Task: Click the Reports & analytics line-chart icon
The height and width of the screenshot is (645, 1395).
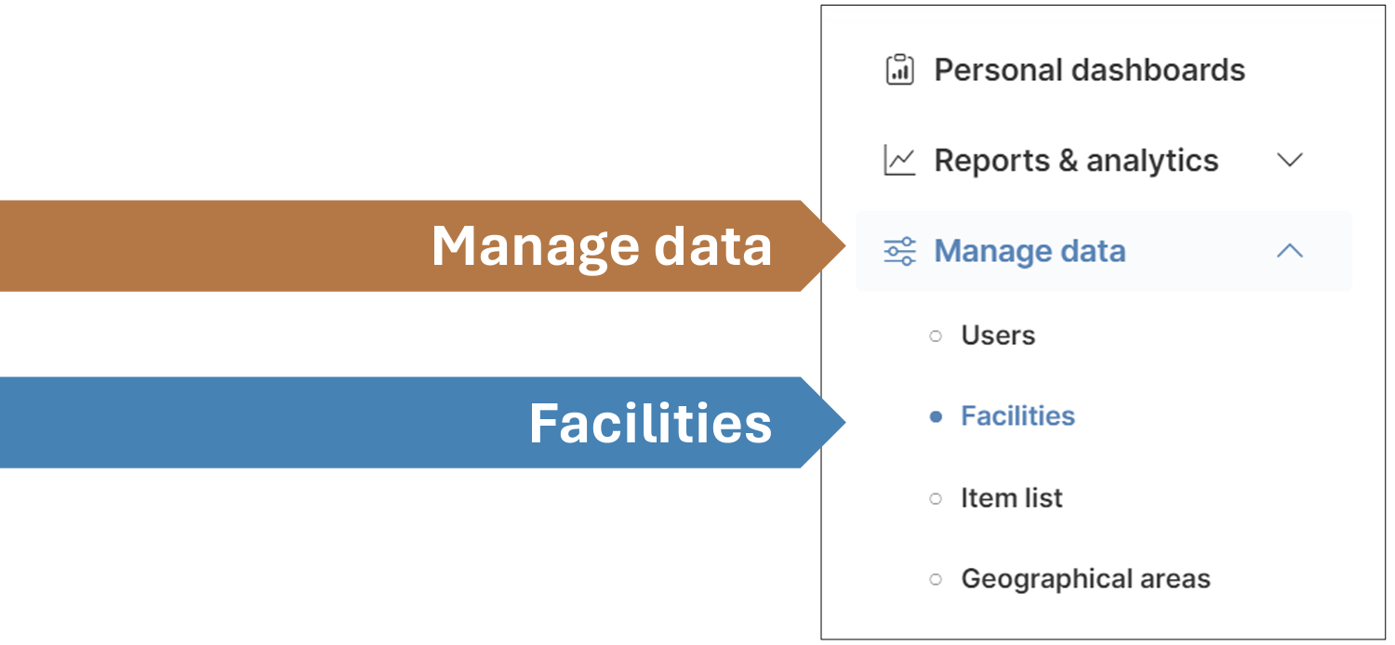Action: (899, 161)
